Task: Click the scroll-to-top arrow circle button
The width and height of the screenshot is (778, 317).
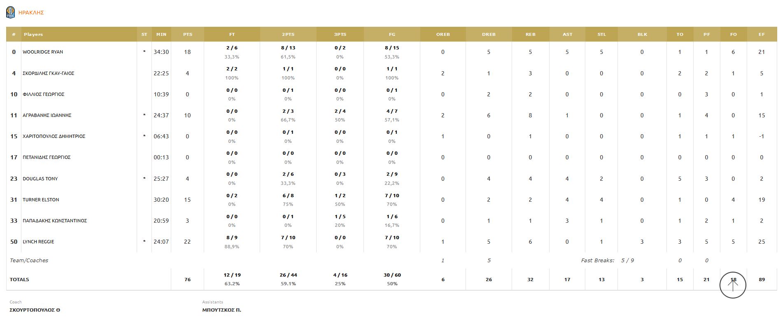Action: pos(733,285)
